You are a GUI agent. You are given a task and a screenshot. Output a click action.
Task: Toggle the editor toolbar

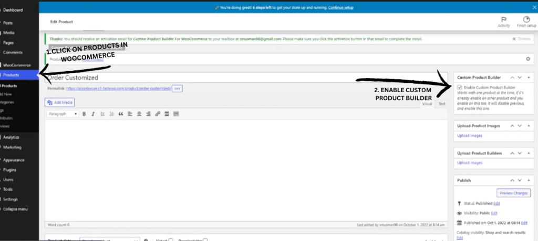[176, 114]
